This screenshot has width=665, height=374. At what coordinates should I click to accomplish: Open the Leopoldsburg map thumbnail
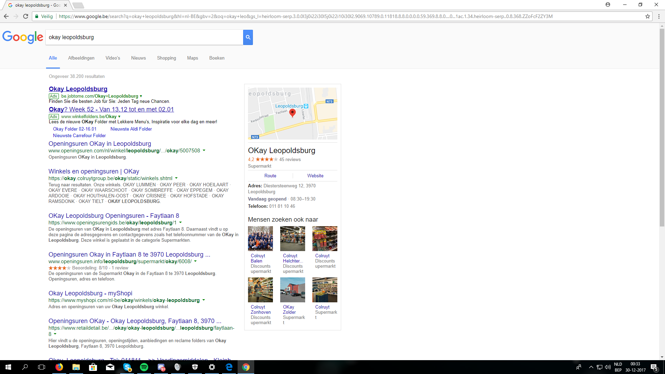click(293, 114)
